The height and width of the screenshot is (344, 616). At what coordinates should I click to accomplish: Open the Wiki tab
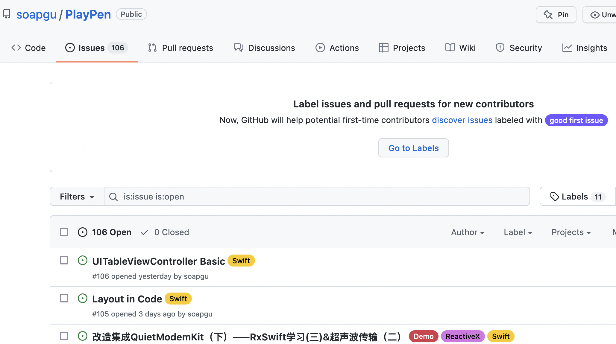click(460, 48)
